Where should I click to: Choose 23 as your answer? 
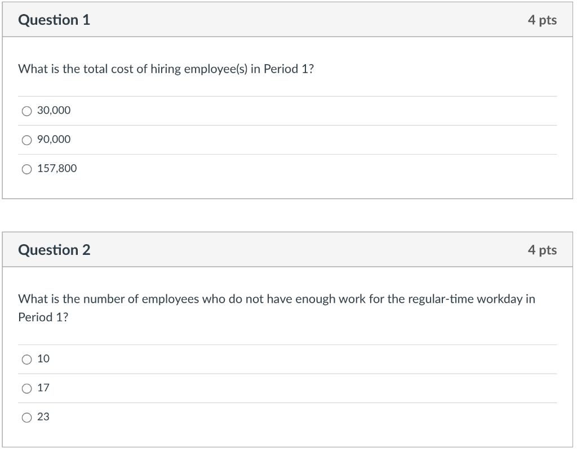[x=26, y=417]
